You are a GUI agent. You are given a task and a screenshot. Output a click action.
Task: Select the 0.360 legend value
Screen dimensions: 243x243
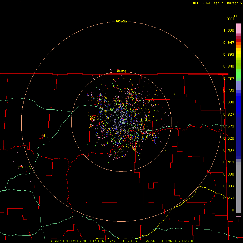coord(229,174)
